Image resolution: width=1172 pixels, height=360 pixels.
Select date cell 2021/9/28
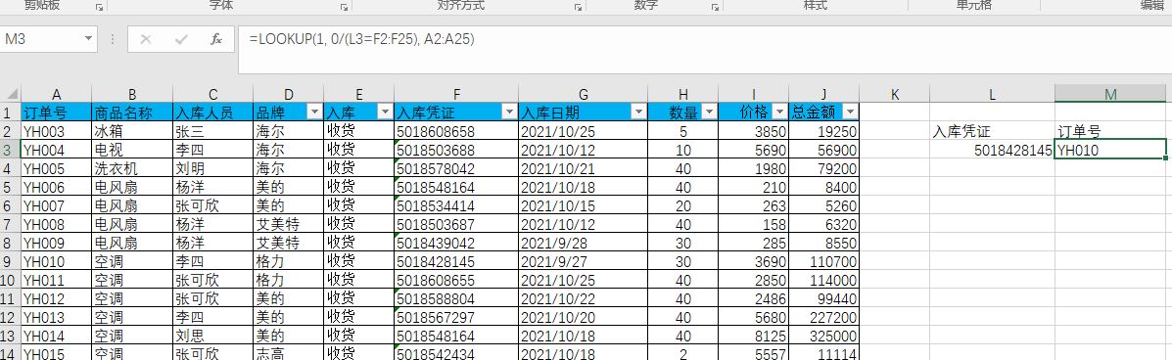tap(583, 243)
